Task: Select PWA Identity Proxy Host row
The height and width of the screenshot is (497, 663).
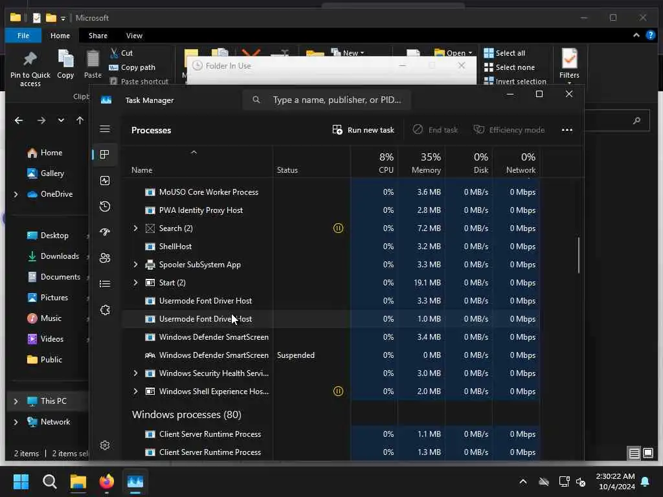Action: tap(331, 210)
